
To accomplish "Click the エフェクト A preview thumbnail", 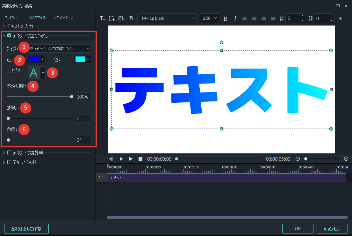I will [34, 73].
